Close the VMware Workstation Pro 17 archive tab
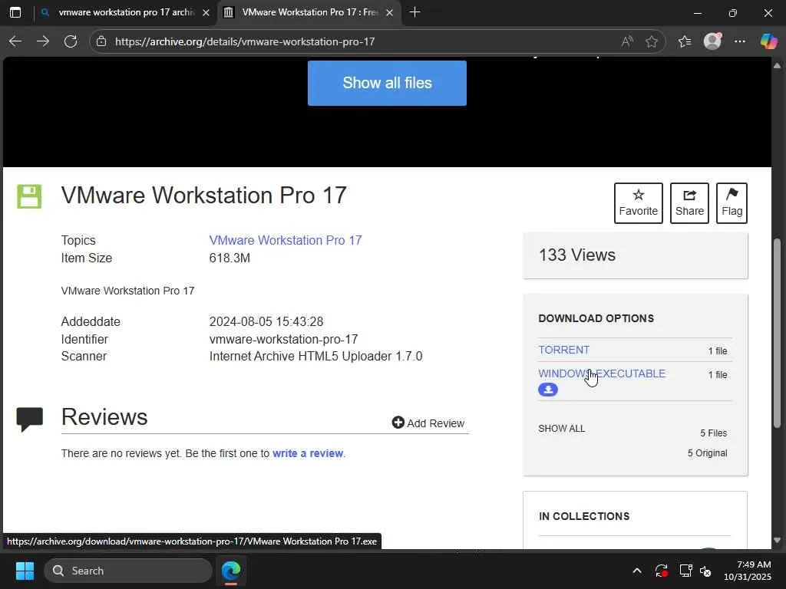This screenshot has width=786, height=589. click(389, 12)
